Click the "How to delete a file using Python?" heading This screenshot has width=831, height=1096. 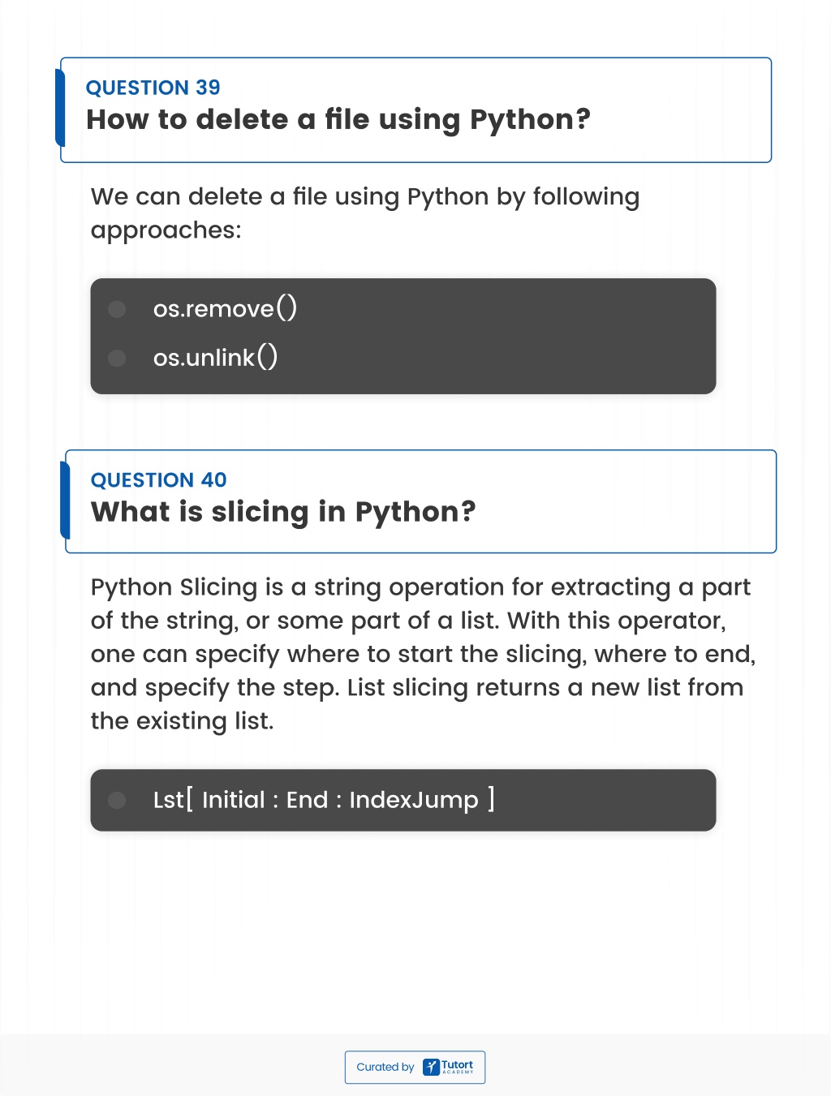click(x=338, y=120)
